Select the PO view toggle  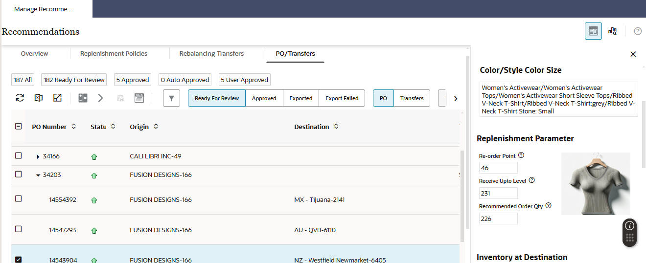383,98
